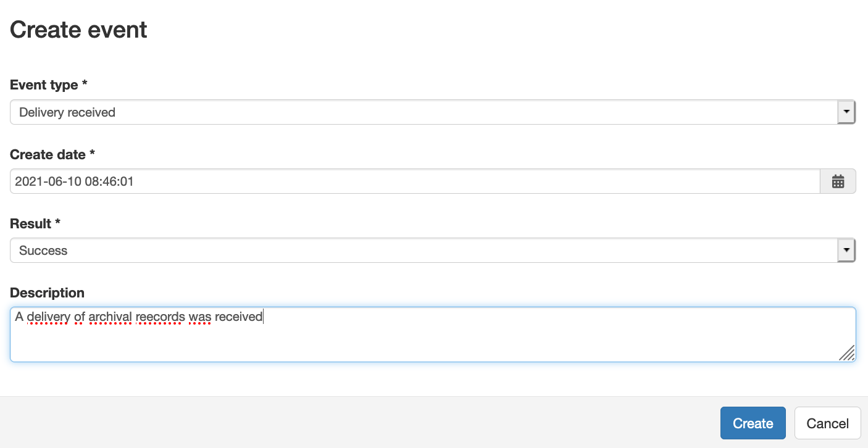Screen dimensions: 868x448
Task: Click the misspelled word 'reecords' in Description
Action: (161, 317)
